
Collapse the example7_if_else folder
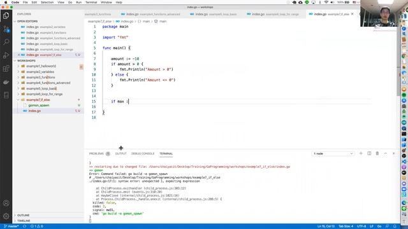[38, 100]
